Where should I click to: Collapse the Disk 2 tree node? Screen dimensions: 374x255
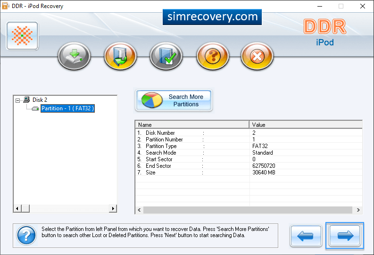tap(17, 100)
